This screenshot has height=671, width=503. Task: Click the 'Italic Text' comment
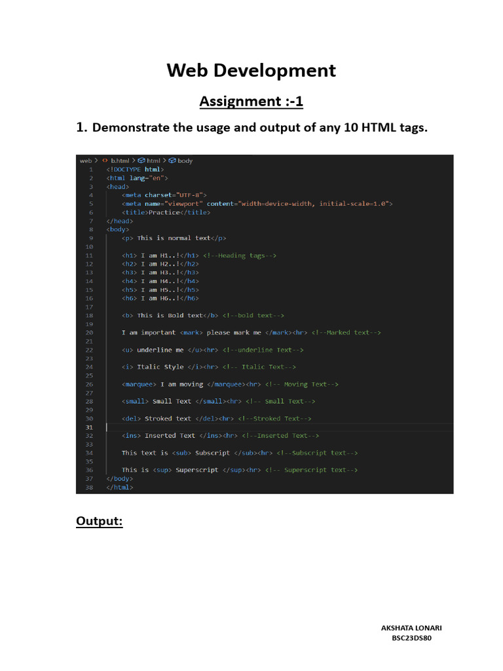click(x=259, y=367)
